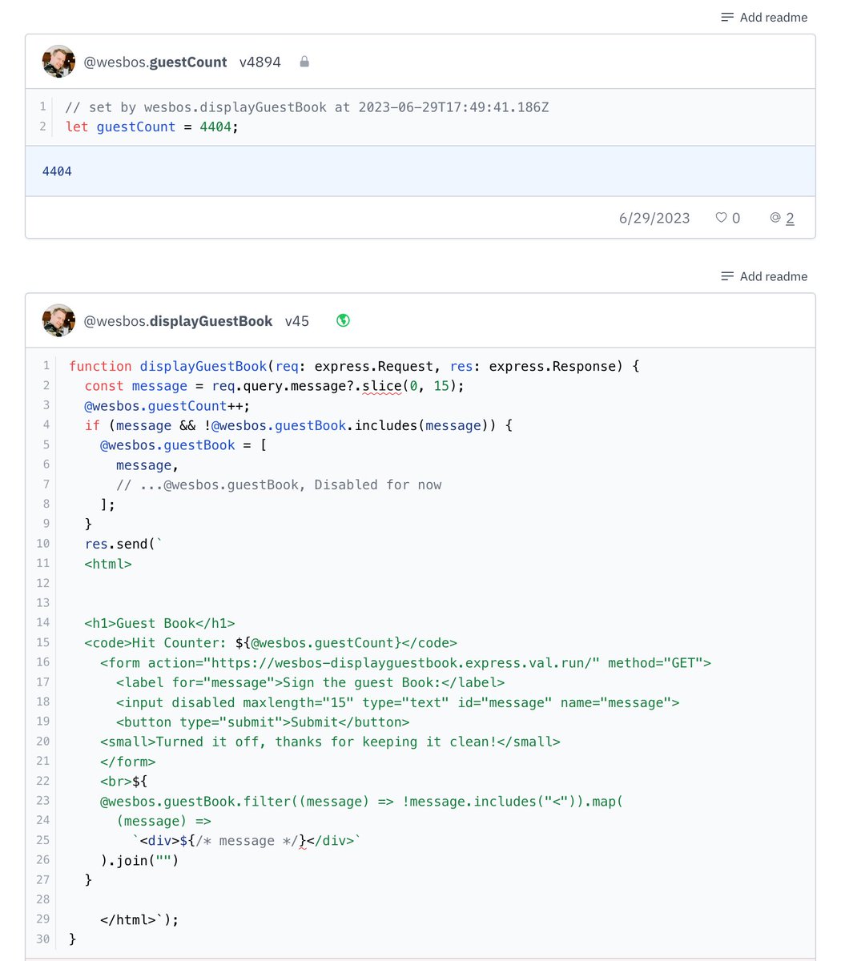The height and width of the screenshot is (961, 845).
Task: Click the res.send( line
Action: (123, 544)
